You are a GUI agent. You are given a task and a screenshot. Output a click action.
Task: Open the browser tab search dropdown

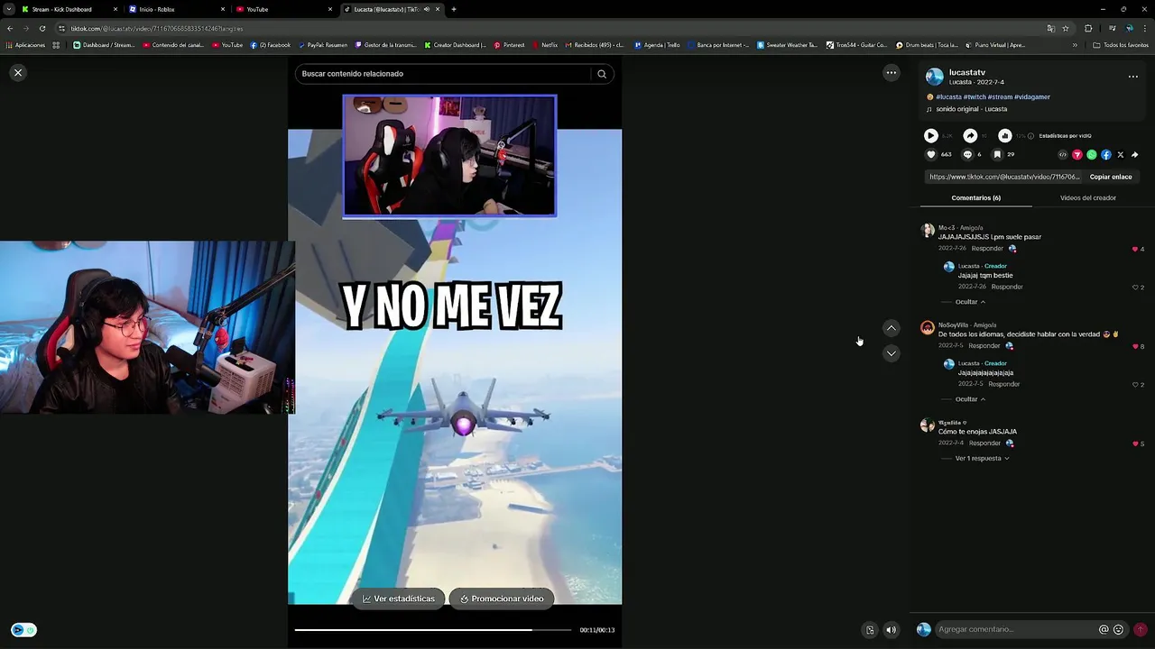pos(8,9)
